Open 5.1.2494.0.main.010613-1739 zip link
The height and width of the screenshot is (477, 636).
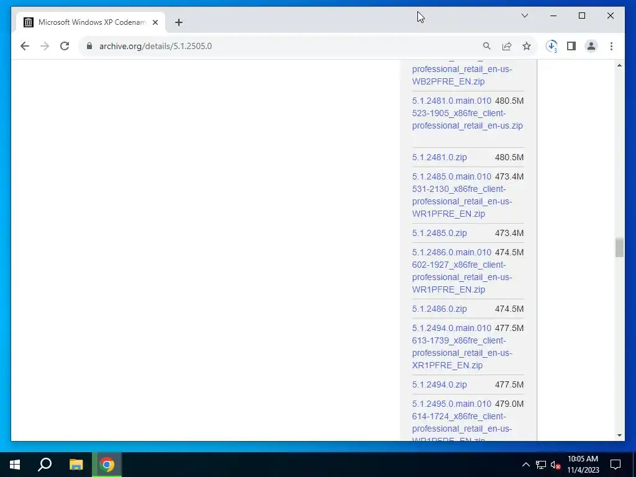coord(462,347)
